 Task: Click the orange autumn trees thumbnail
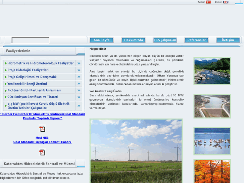[x=212, y=171]
